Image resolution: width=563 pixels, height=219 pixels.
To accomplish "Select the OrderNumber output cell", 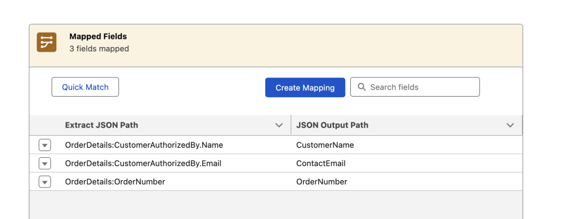I will click(321, 182).
